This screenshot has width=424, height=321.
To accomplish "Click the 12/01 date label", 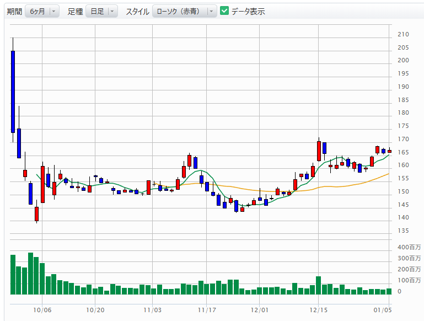I will click(260, 311).
